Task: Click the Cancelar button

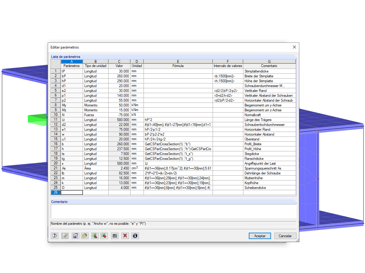Action: tap(285, 236)
